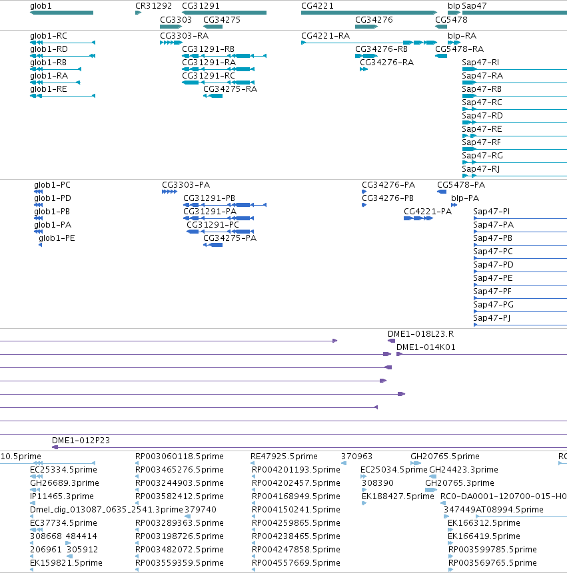Select feature 484414
567x573 pixels.
pos(81,536)
